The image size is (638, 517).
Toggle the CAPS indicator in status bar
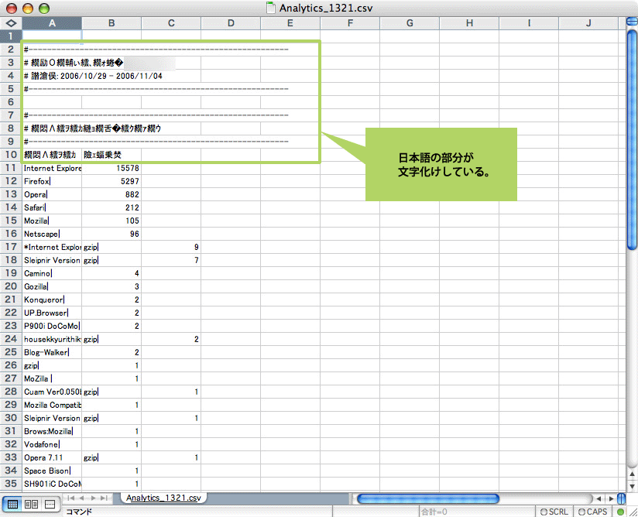[x=592, y=512]
